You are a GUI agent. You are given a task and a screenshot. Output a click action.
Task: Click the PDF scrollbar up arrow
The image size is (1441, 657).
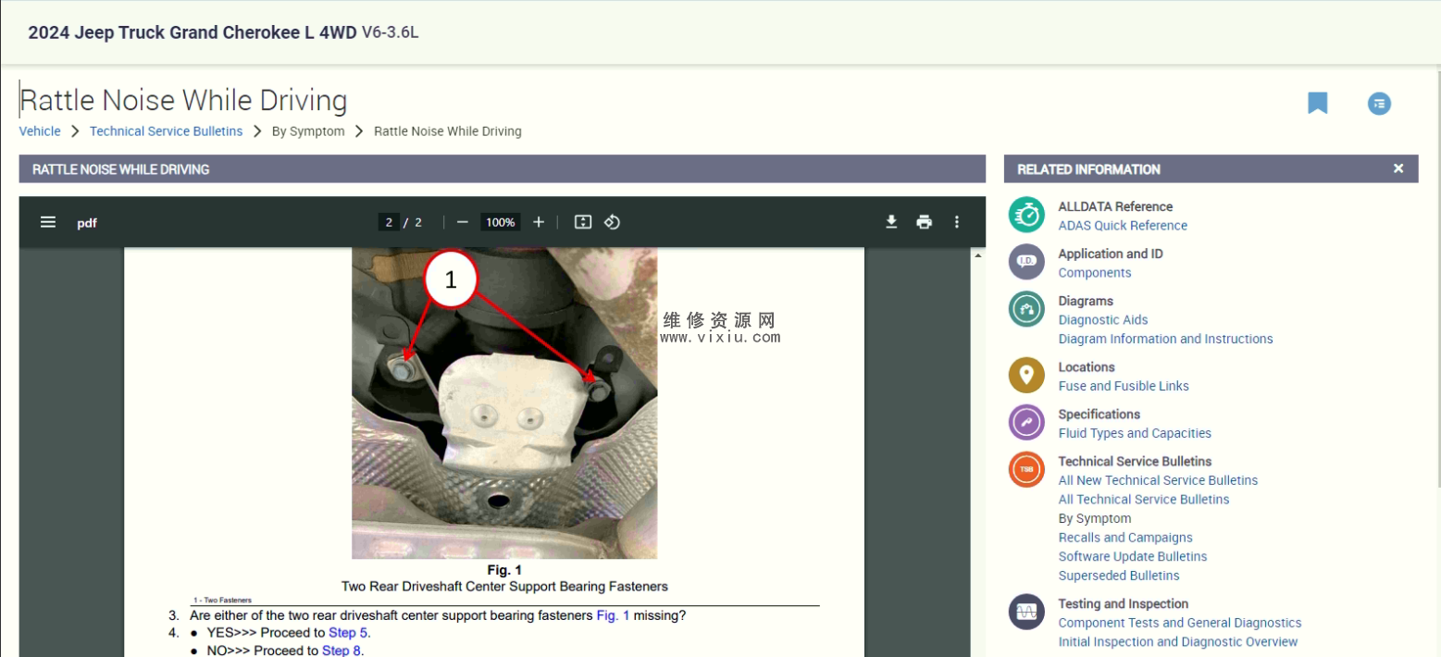[x=978, y=254]
